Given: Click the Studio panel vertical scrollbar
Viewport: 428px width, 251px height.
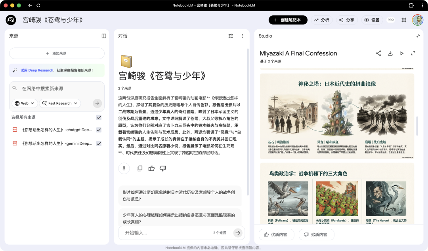Looking at the screenshot, I should (x=417, y=126).
